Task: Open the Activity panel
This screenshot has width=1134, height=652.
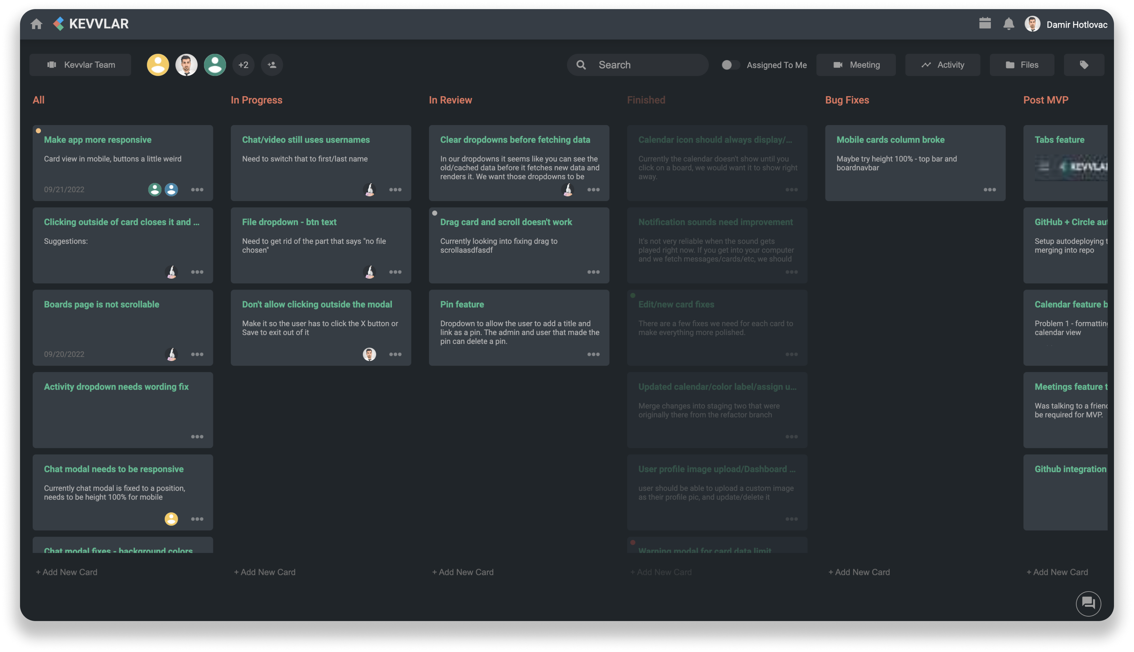Action: click(943, 65)
